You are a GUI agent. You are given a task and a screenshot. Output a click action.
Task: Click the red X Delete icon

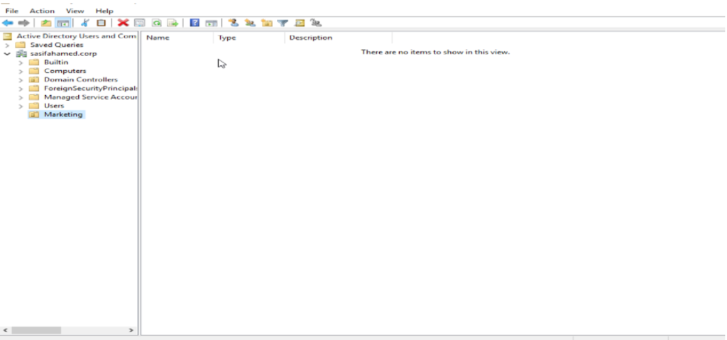(x=123, y=23)
